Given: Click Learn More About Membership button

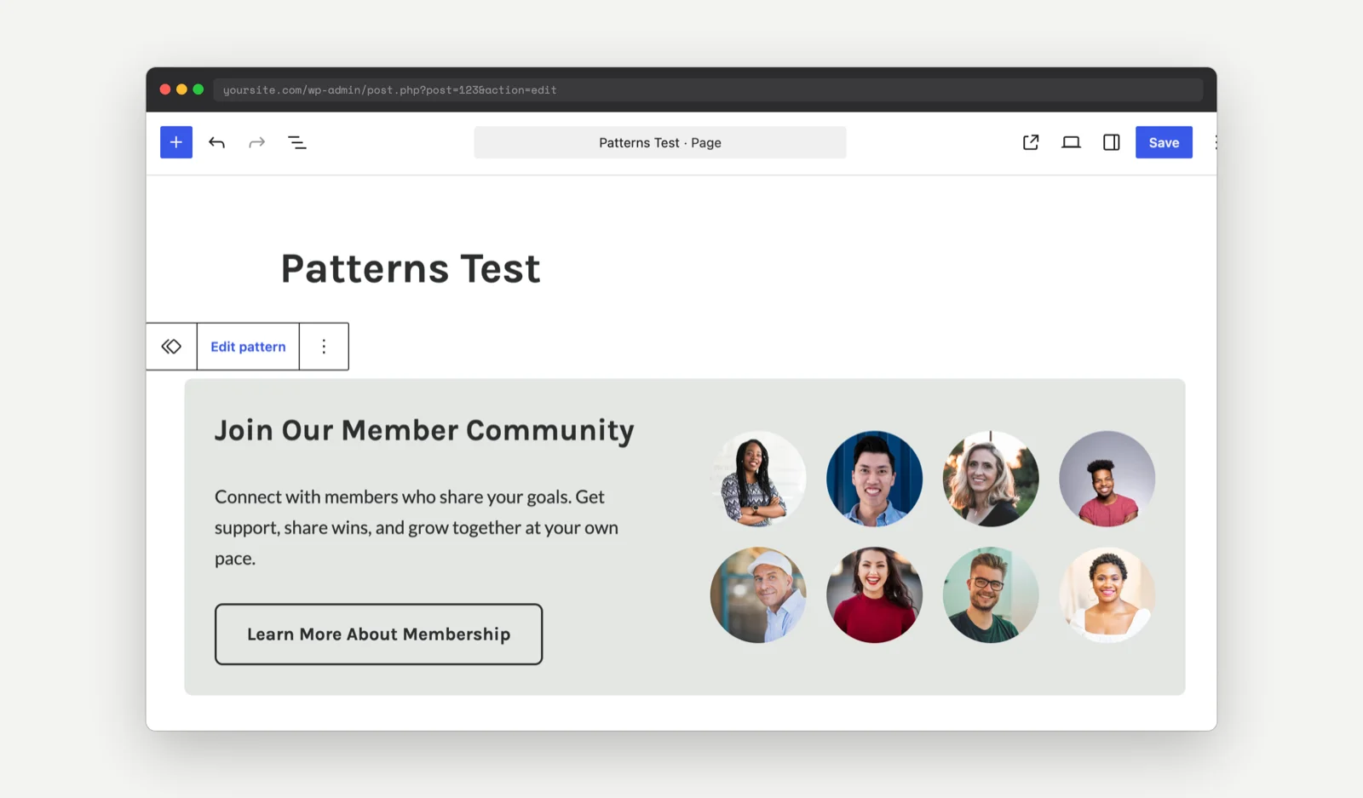Looking at the screenshot, I should click(x=378, y=634).
